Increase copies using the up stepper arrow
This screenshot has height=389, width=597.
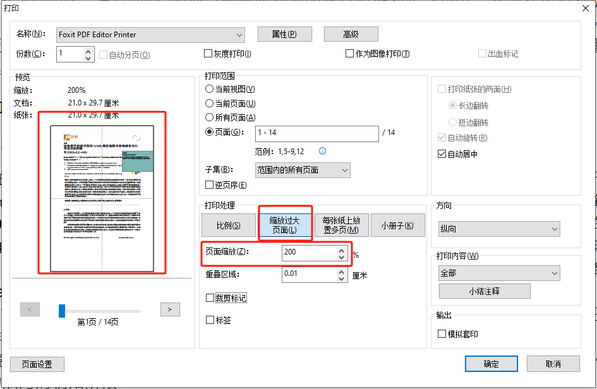(x=87, y=51)
